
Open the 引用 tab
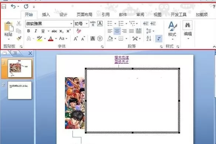[106, 14]
